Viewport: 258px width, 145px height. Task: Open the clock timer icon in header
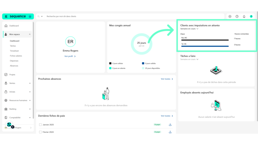click(x=237, y=16)
